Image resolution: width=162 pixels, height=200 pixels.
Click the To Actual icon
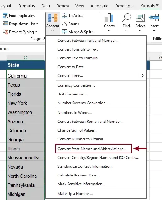[x=64, y=15]
